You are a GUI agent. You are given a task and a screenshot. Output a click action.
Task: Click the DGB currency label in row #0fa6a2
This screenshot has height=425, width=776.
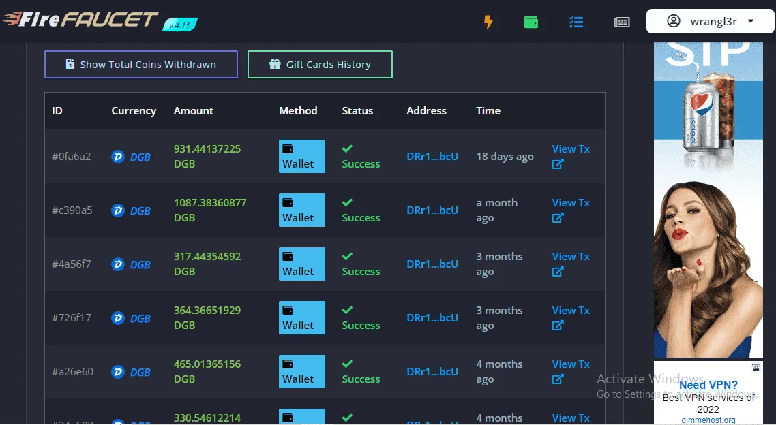140,157
